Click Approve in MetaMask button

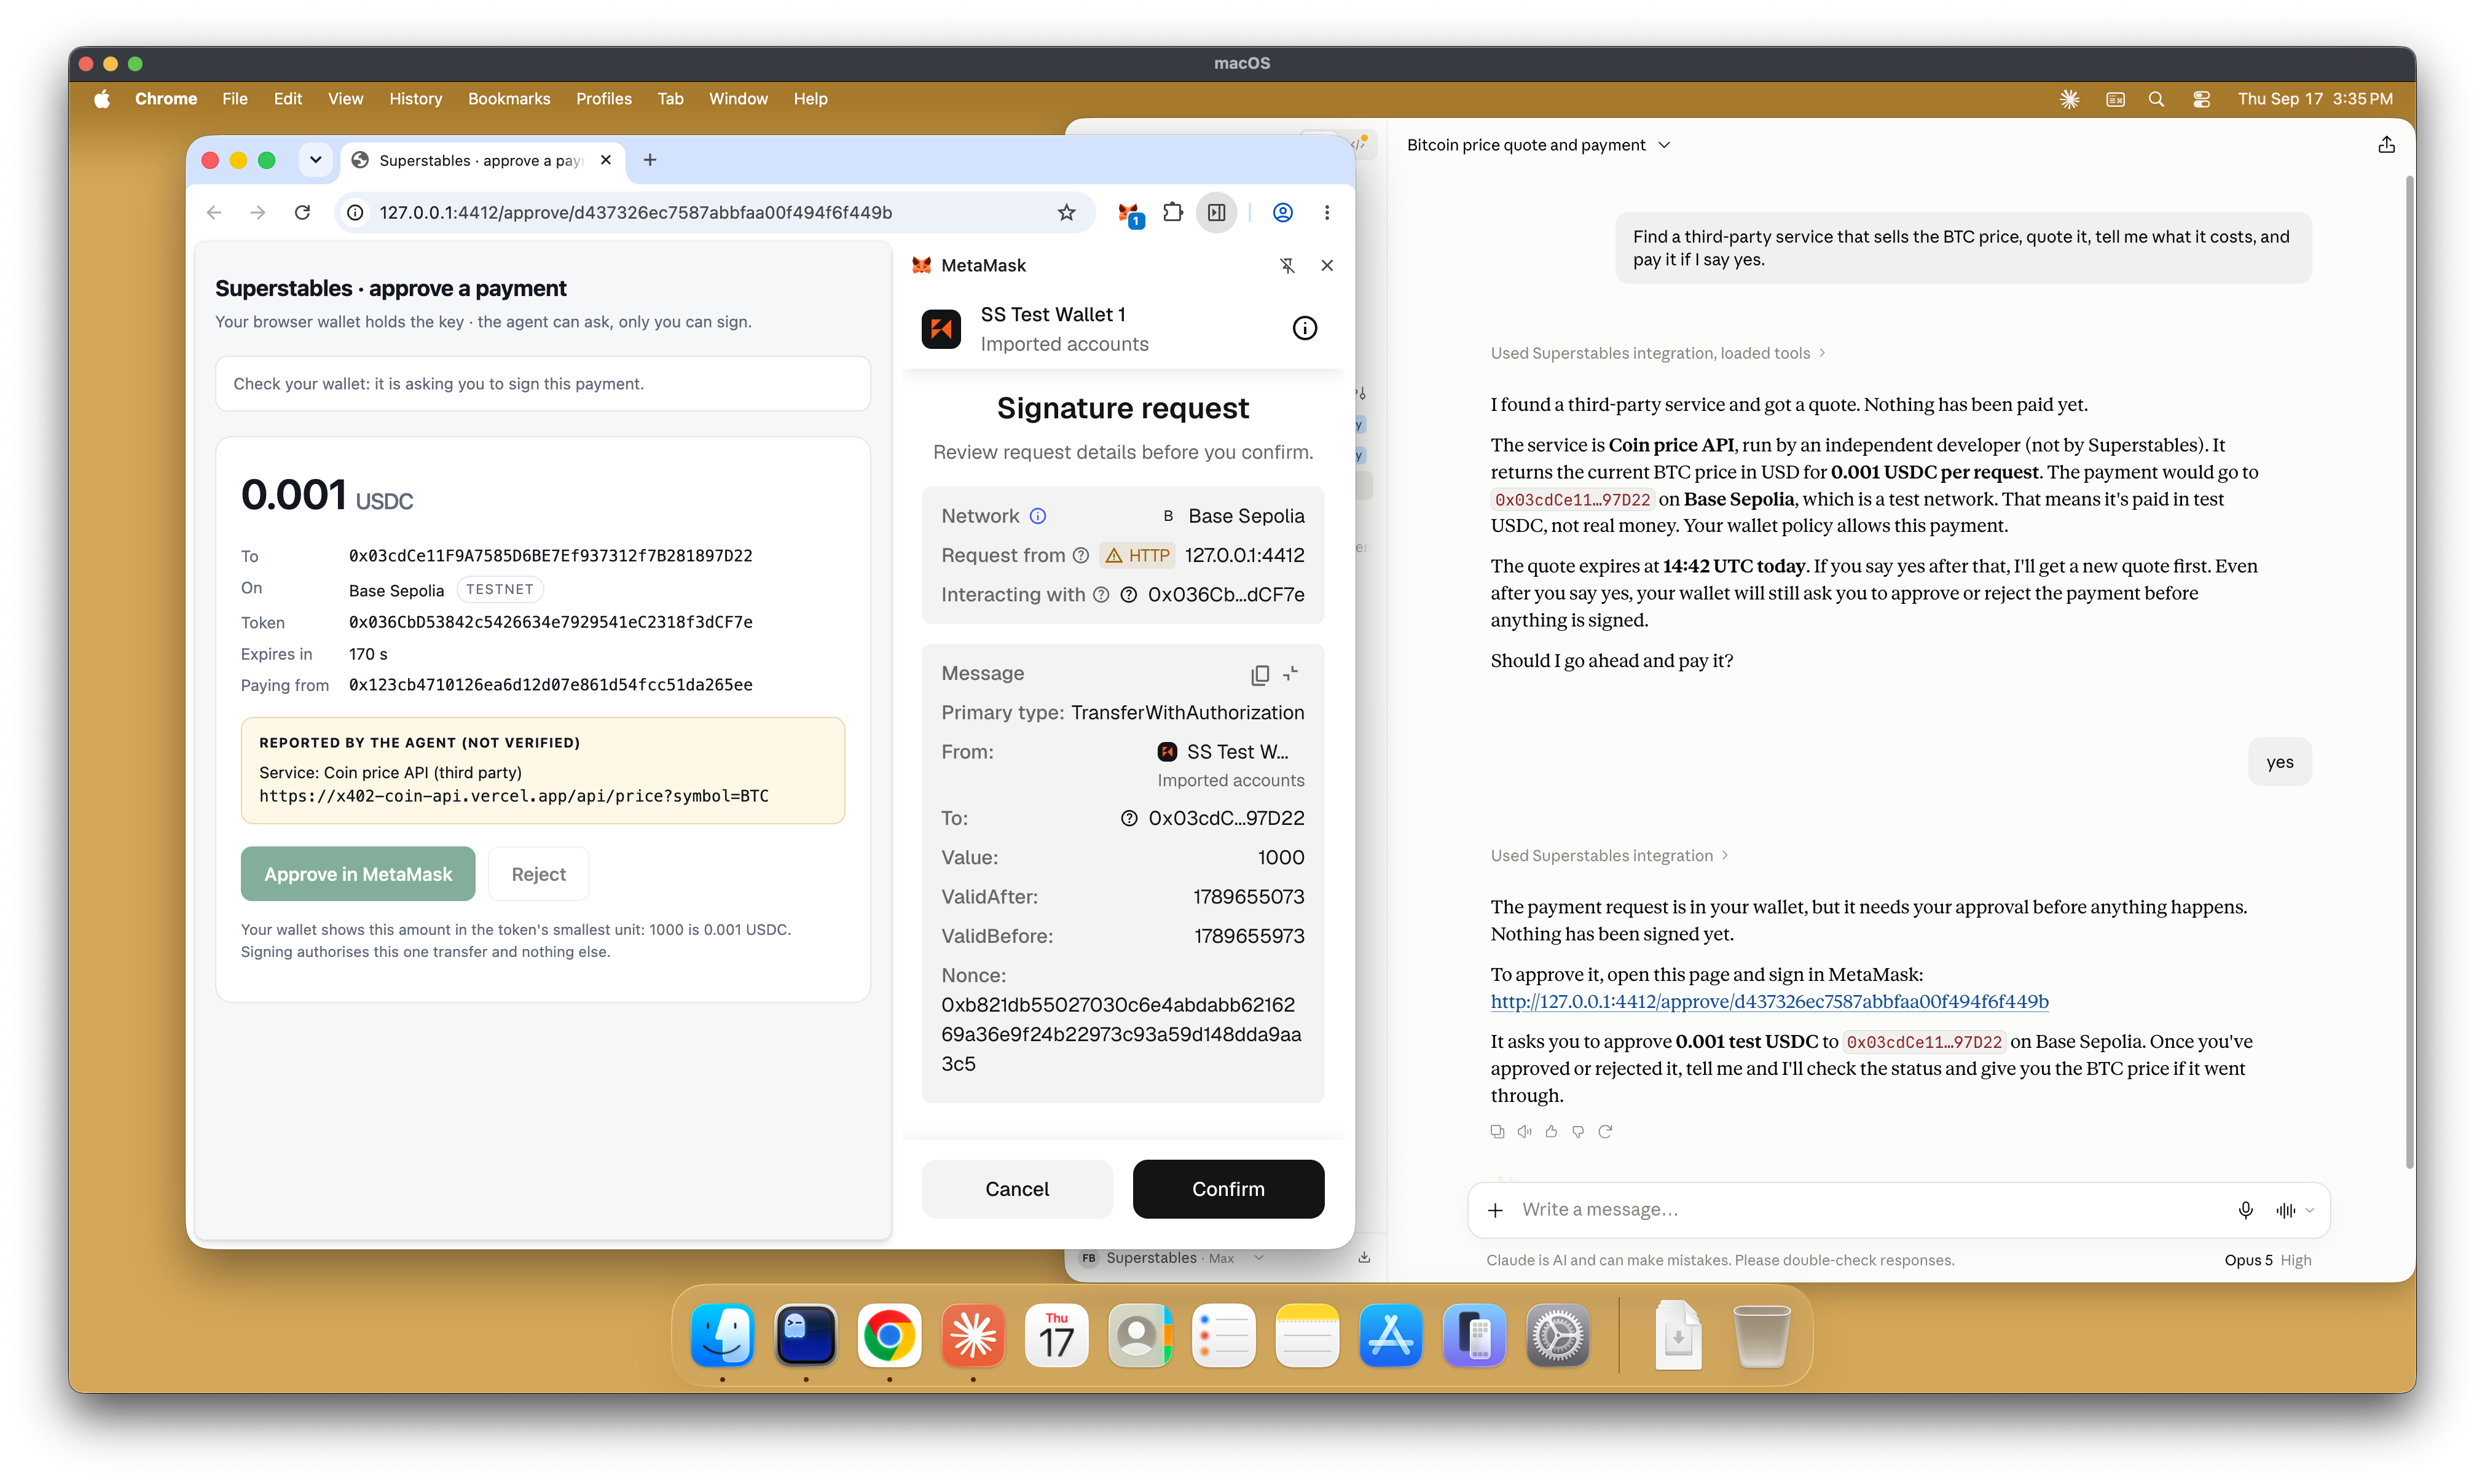tap(358, 874)
